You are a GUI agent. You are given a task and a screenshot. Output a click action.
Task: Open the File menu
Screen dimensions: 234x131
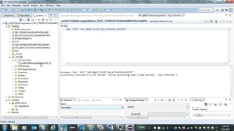point(3,5)
